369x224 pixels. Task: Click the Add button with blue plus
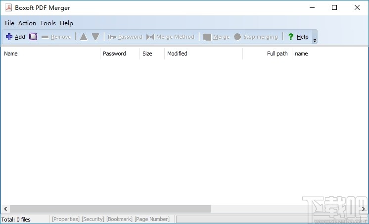(15, 37)
